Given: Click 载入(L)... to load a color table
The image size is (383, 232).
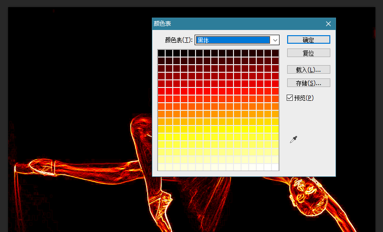Looking at the screenshot, I should click(x=308, y=70).
